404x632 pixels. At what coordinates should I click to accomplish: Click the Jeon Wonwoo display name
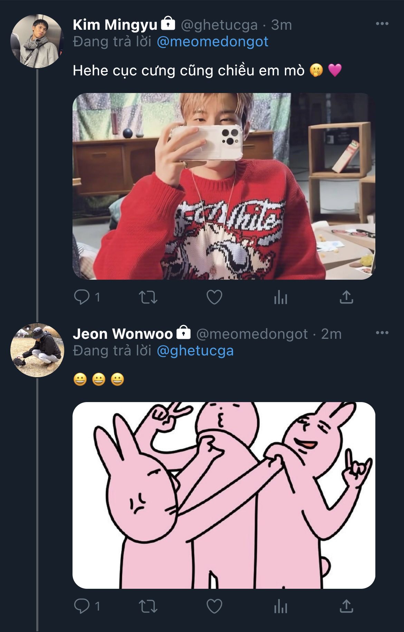[123, 334]
